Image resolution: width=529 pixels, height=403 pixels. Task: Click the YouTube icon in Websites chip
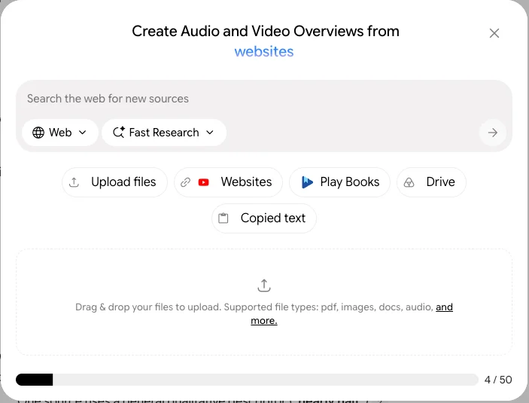click(x=203, y=182)
